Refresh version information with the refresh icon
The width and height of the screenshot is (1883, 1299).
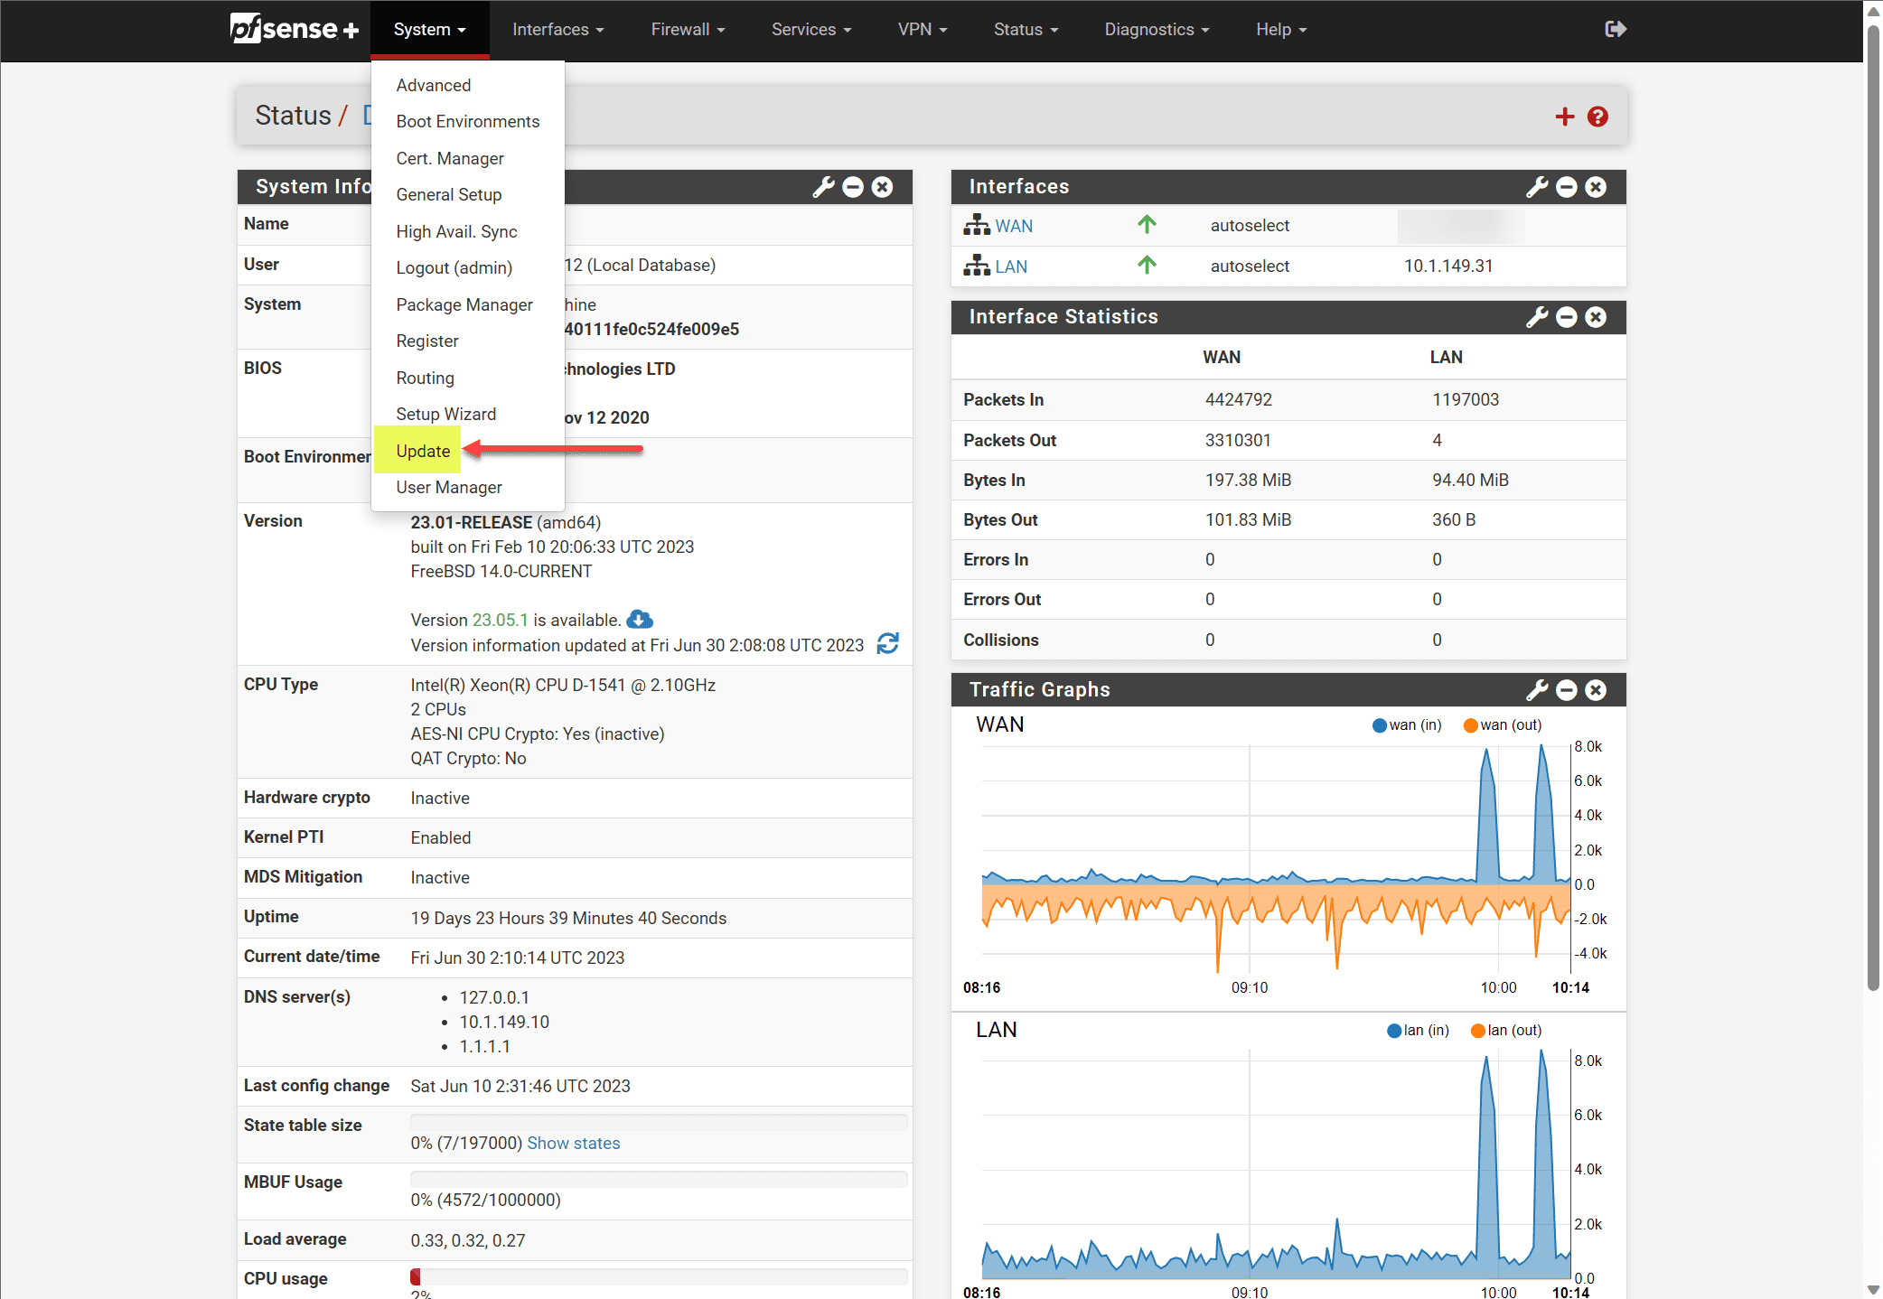tap(887, 643)
